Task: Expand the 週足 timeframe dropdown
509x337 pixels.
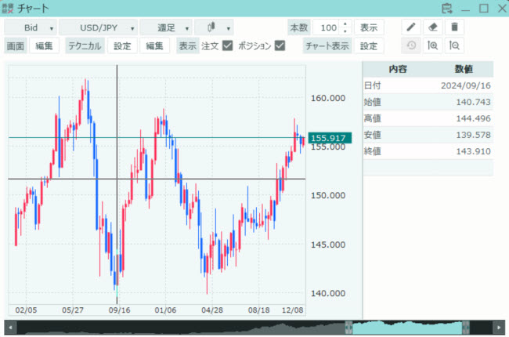Action: 165,27
